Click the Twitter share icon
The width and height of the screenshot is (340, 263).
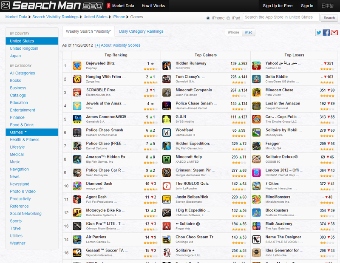[x=318, y=33]
